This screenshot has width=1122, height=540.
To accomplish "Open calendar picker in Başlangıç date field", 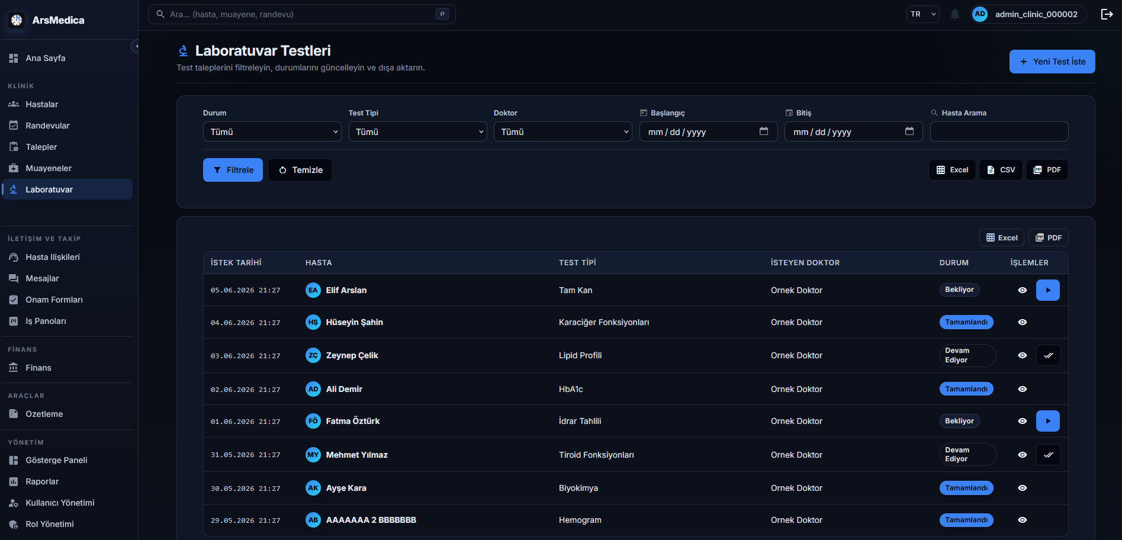I will pyautogui.click(x=764, y=131).
